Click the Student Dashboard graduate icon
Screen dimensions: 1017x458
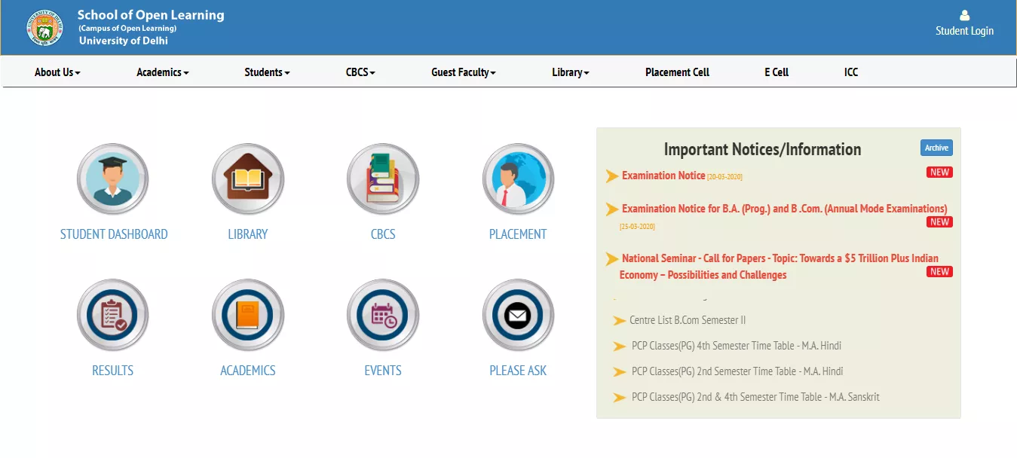click(113, 179)
